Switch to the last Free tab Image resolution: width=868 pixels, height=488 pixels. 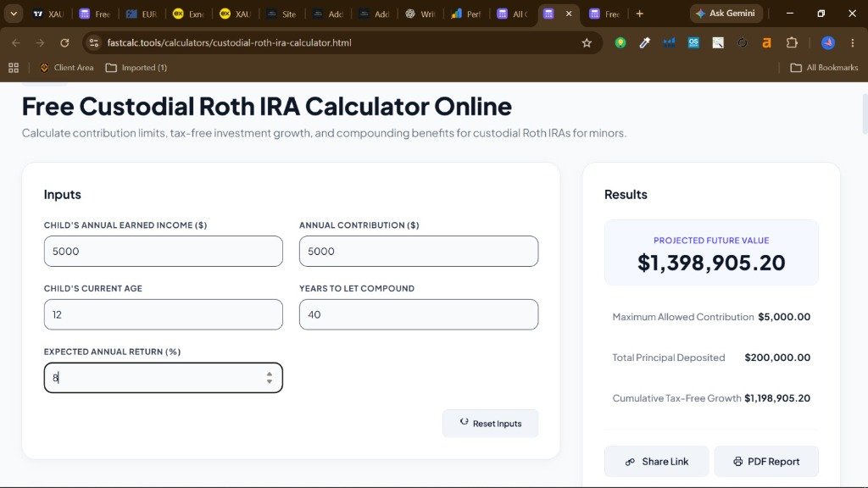pos(605,14)
